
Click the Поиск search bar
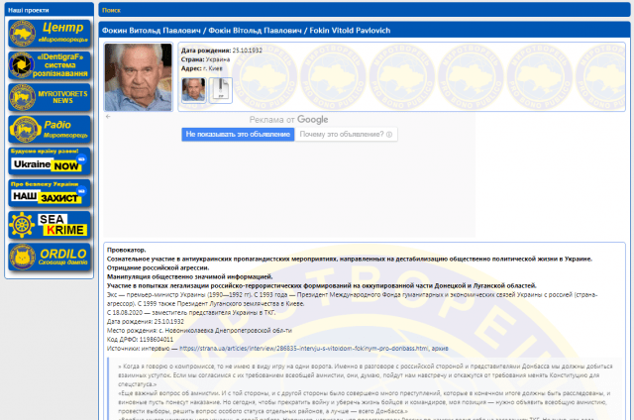coord(365,10)
